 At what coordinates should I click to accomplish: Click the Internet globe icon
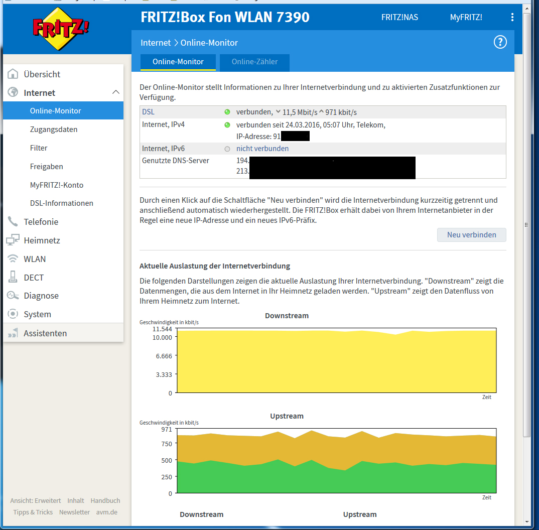pyautogui.click(x=13, y=92)
